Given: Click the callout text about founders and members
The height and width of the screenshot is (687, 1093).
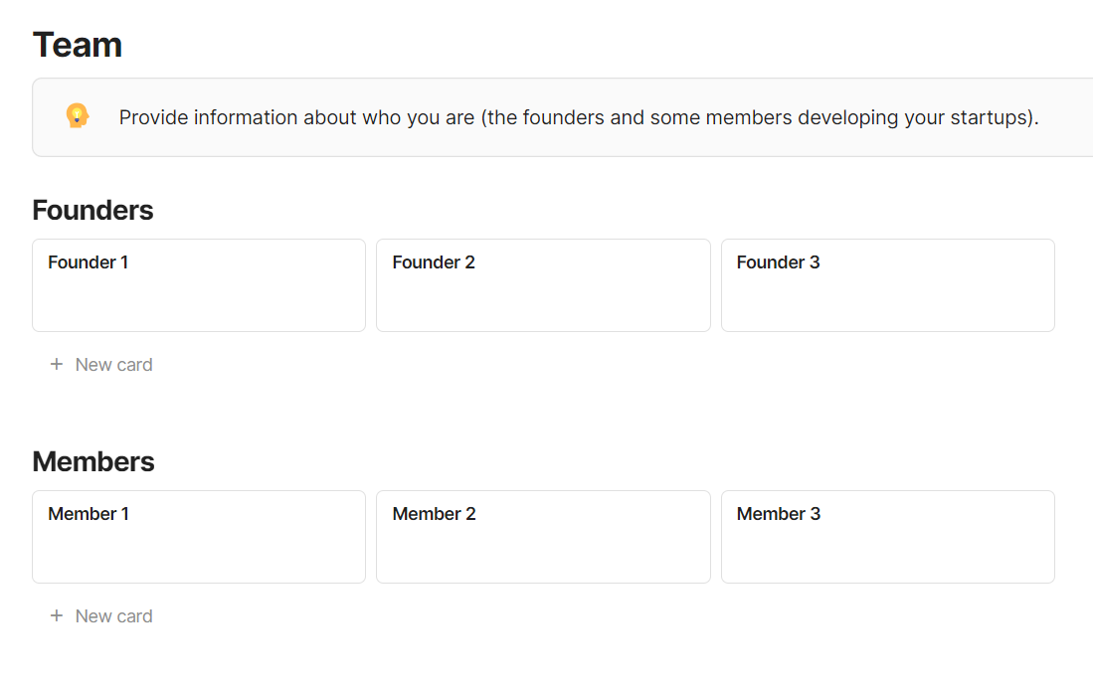Looking at the screenshot, I should (579, 117).
